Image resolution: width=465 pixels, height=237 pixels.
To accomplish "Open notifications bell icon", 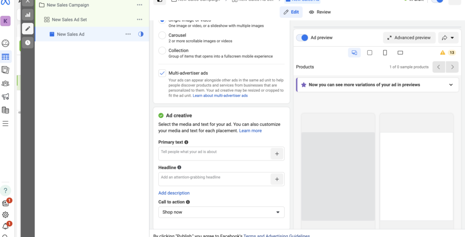I will pos(5,227).
